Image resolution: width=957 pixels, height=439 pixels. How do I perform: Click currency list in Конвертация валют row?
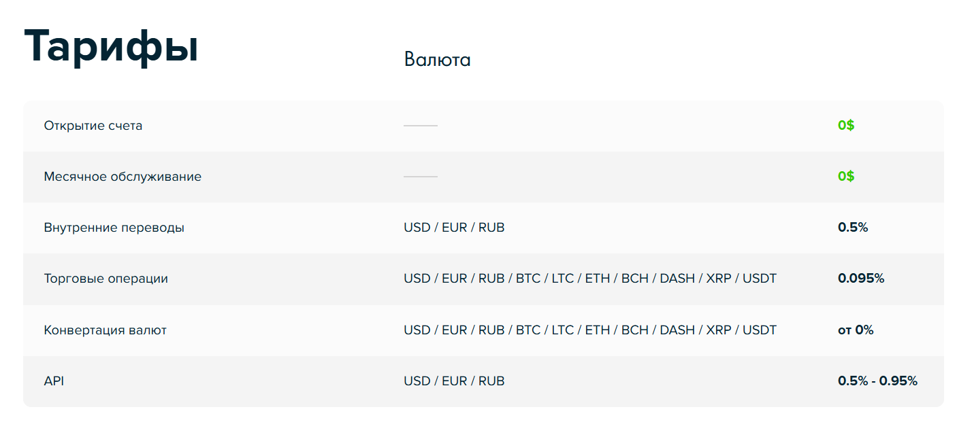(589, 330)
